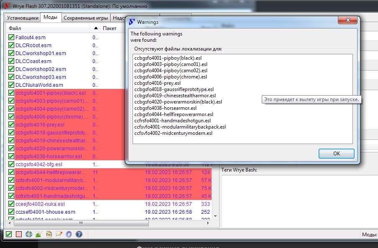Open the Сохраненные игры tab

pyautogui.click(x=87, y=18)
